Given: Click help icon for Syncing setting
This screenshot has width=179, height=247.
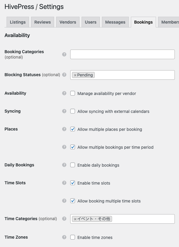Looking at the screenshot, I should tap(64, 111).
